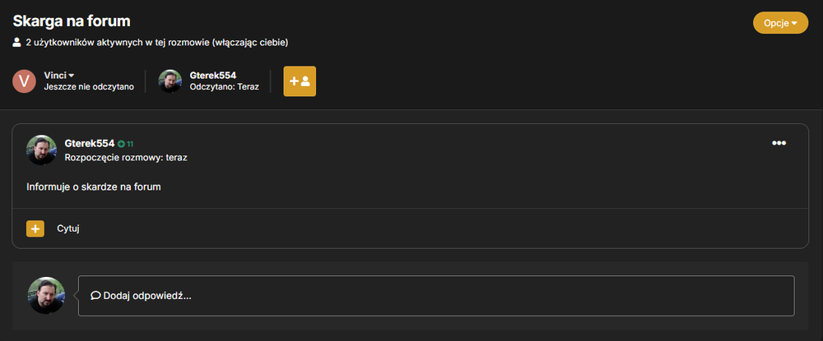The image size is (823, 341).
Task: Open Gterek554 profile from participants list
Action: pos(212,76)
